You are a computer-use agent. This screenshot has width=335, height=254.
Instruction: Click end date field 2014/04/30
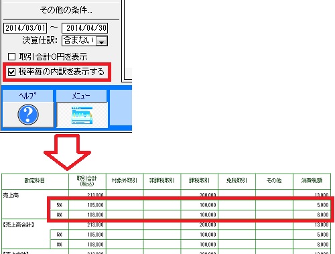tap(85, 28)
